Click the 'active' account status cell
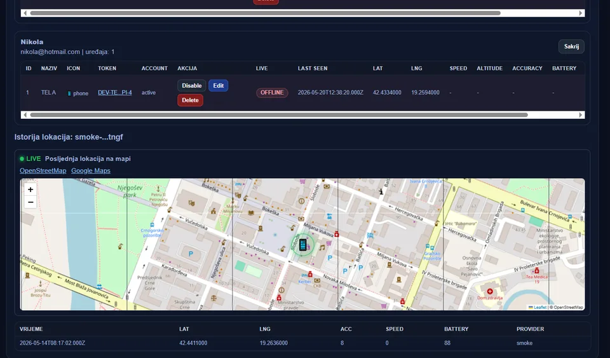This screenshot has height=358, width=610. pos(149,93)
